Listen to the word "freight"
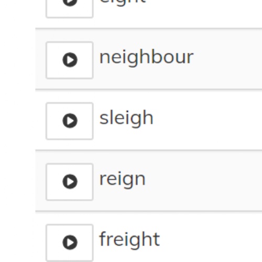262x262 pixels. tap(70, 243)
